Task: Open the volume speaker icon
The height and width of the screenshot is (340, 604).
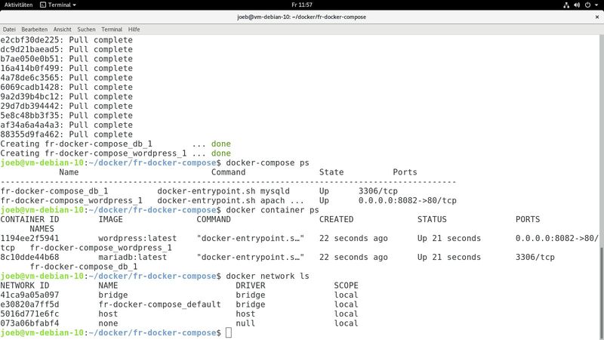Action: pyautogui.click(x=577, y=5)
